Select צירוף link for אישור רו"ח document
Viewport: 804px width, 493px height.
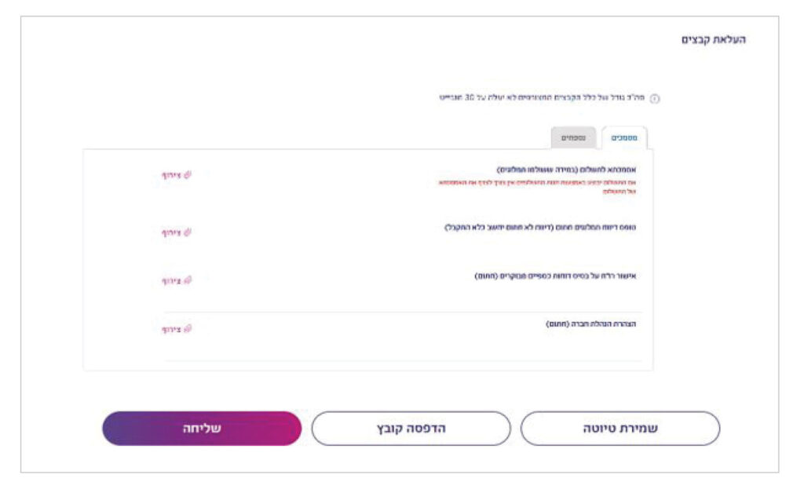point(171,280)
